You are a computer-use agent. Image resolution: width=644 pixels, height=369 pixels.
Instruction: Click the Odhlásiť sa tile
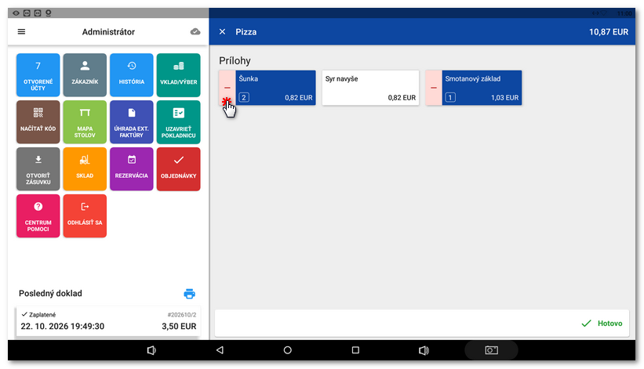point(85,215)
